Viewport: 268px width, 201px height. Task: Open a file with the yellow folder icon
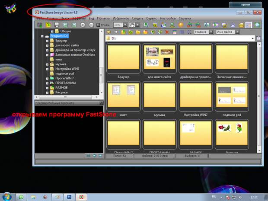[x=48, y=25]
